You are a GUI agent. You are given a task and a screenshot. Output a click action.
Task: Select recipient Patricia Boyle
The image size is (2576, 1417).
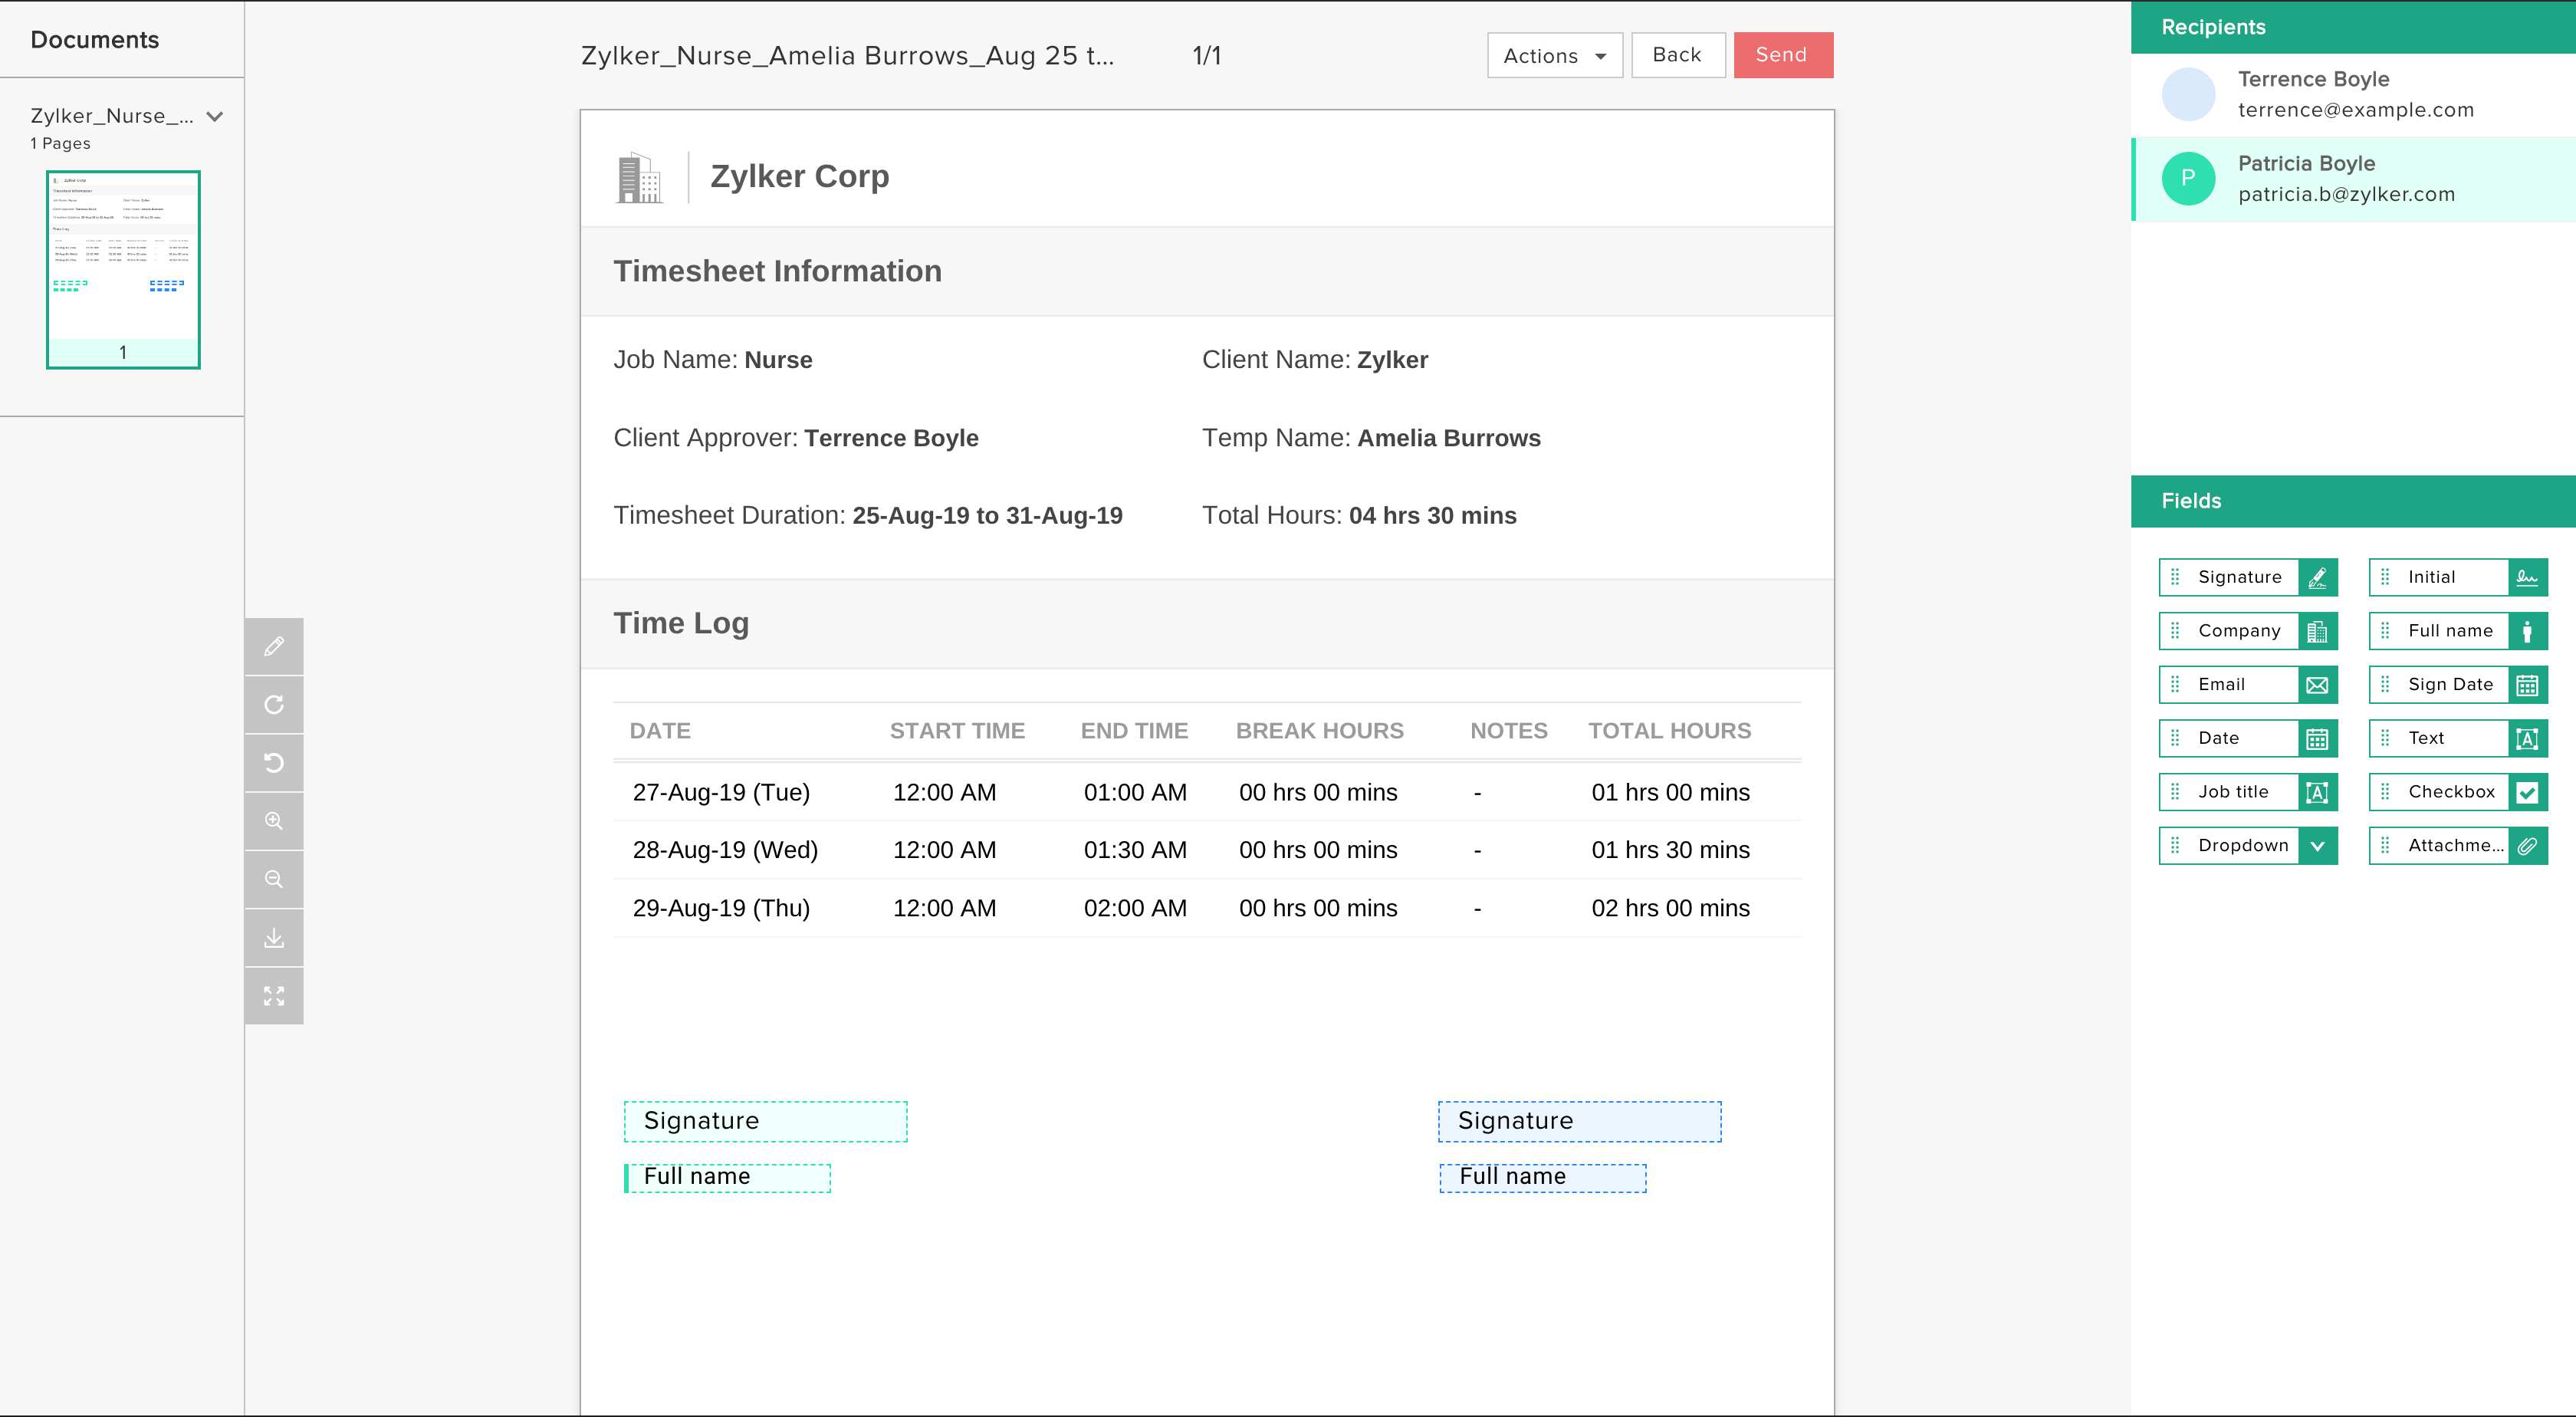[2353, 179]
